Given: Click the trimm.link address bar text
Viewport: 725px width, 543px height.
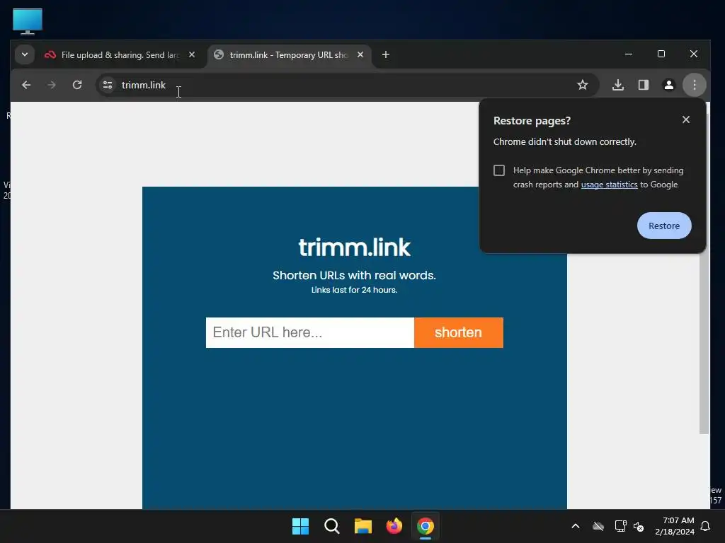Looking at the screenshot, I should coord(143,85).
